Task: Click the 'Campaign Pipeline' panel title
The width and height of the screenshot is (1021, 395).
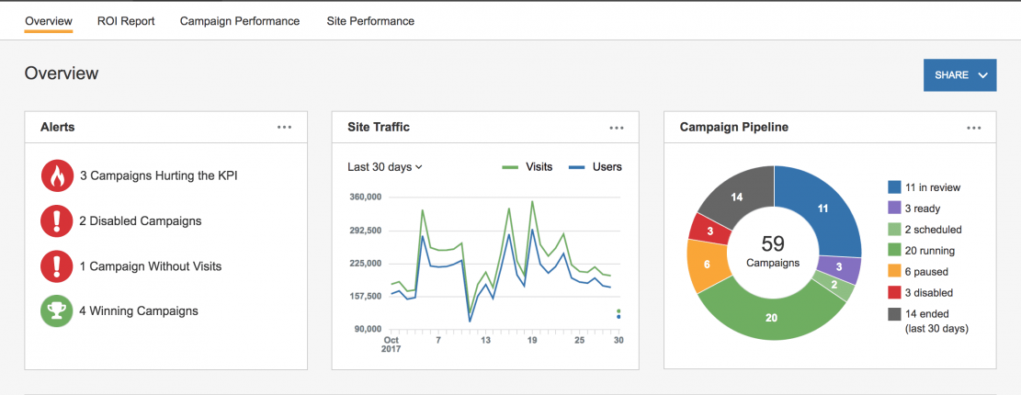Action: [734, 128]
